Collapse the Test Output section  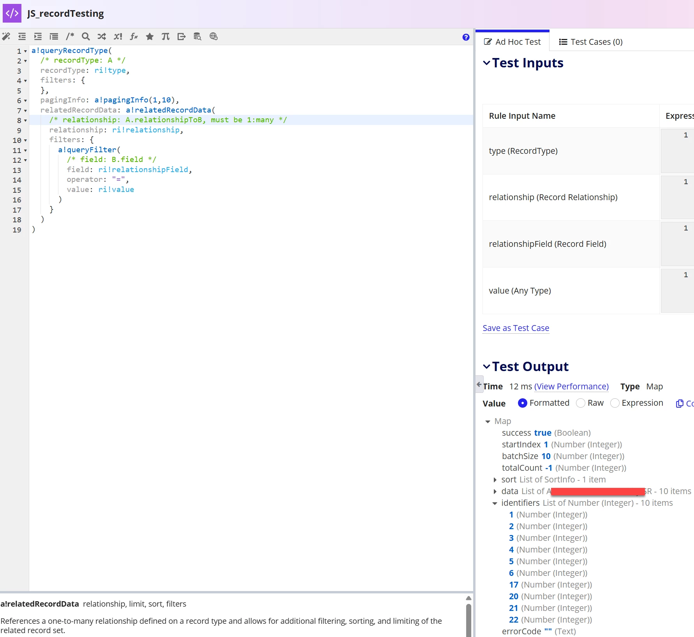(486, 366)
